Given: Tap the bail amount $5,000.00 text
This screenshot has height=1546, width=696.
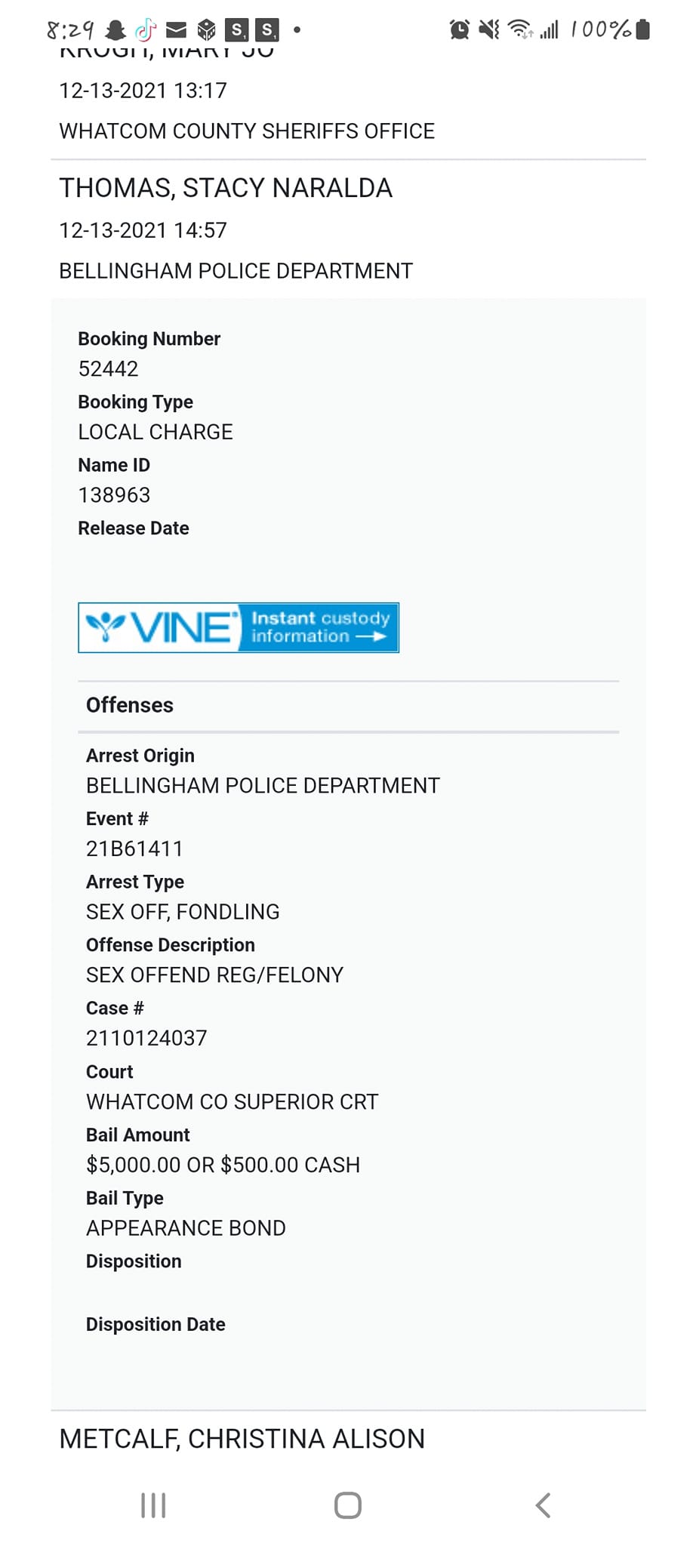Looking at the screenshot, I should pos(134,1165).
